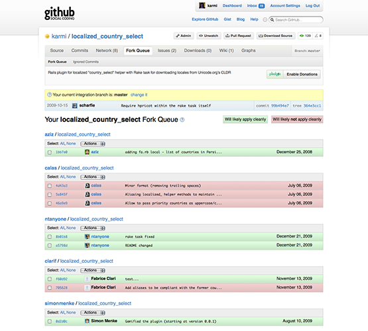This screenshot has height=331, width=368.
Task: Open the Actions dropdown for aziz fork
Action: [x=93, y=144]
